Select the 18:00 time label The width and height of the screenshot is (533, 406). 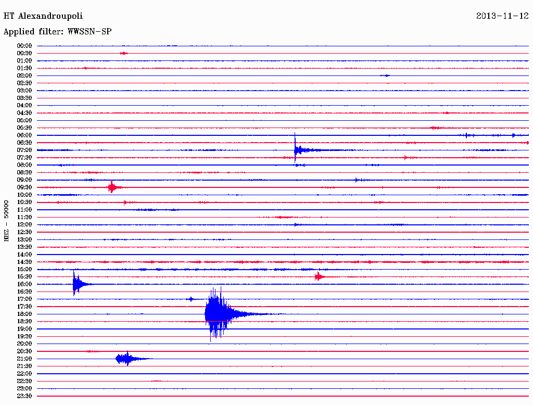click(24, 314)
